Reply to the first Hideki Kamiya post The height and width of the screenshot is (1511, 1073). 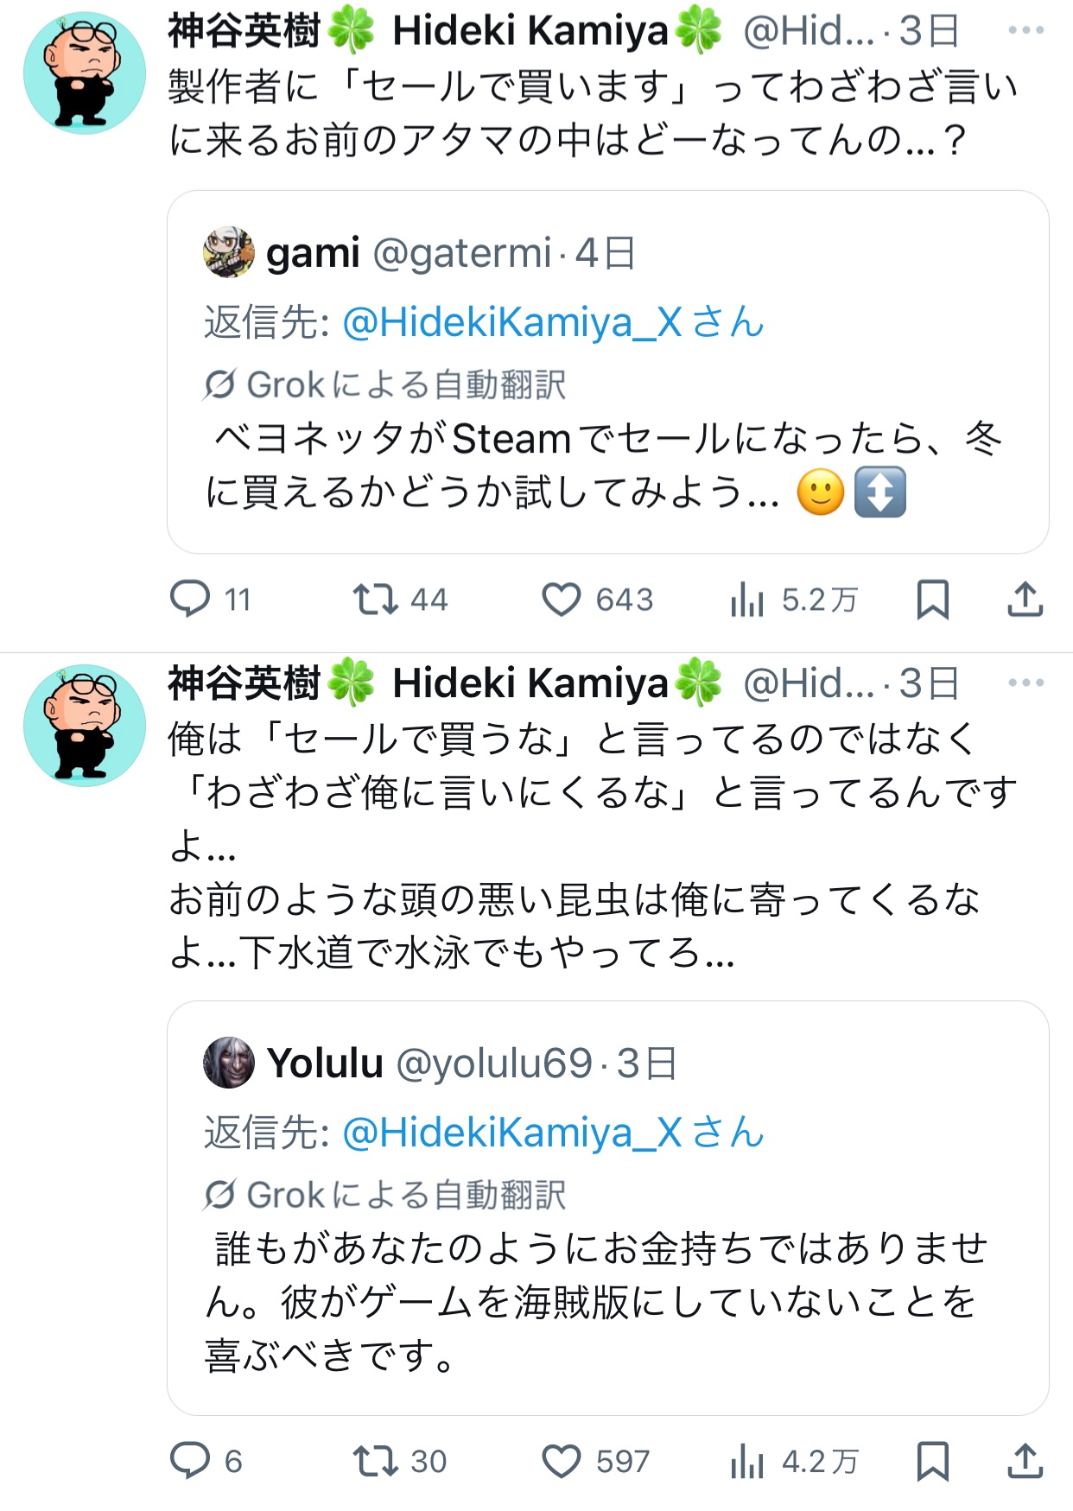190,599
